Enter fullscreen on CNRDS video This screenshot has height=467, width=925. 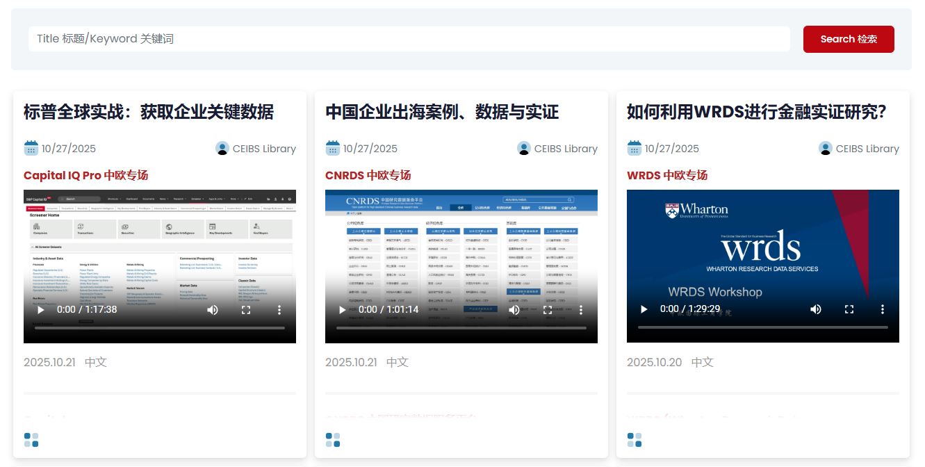(548, 310)
